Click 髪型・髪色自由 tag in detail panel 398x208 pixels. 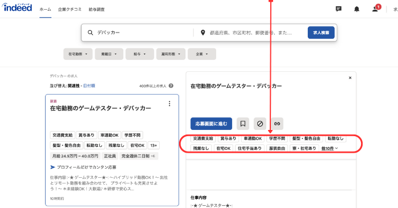pos(306,138)
